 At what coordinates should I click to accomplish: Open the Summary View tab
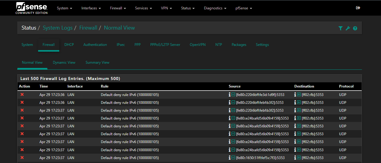tap(97, 62)
